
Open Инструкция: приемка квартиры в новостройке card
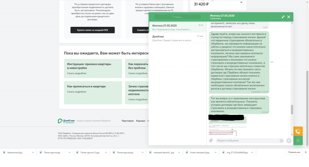click(93, 68)
